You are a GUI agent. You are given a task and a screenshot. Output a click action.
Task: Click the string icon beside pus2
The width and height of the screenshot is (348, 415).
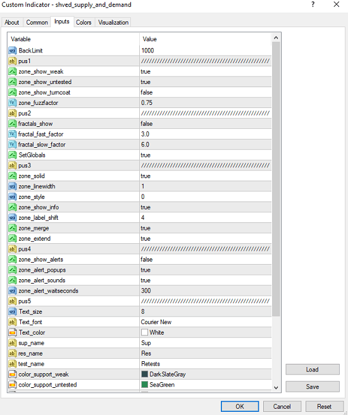tap(12, 113)
